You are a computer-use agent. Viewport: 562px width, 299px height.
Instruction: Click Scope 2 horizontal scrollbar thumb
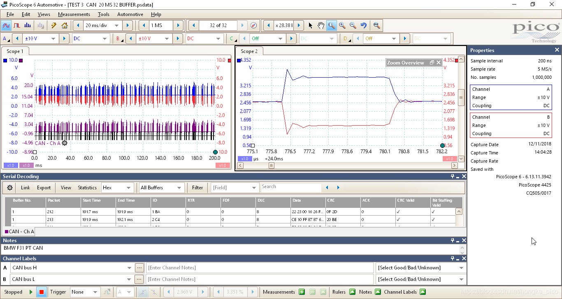(272, 166)
